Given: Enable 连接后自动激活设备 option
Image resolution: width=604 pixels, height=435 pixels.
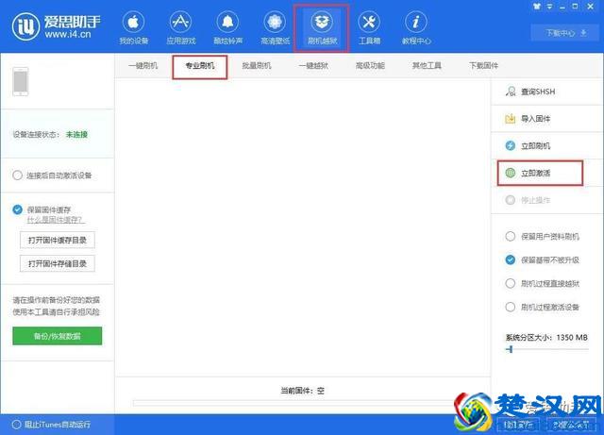Looking at the screenshot, I should (52, 176).
